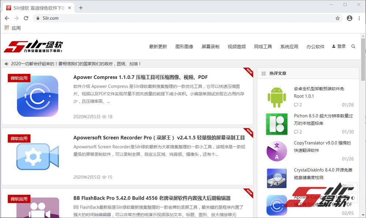Click the 微软应用 tag on first article
Image resolution: width=366 pixels, height=218 pixels.
pyautogui.click(x=19, y=78)
